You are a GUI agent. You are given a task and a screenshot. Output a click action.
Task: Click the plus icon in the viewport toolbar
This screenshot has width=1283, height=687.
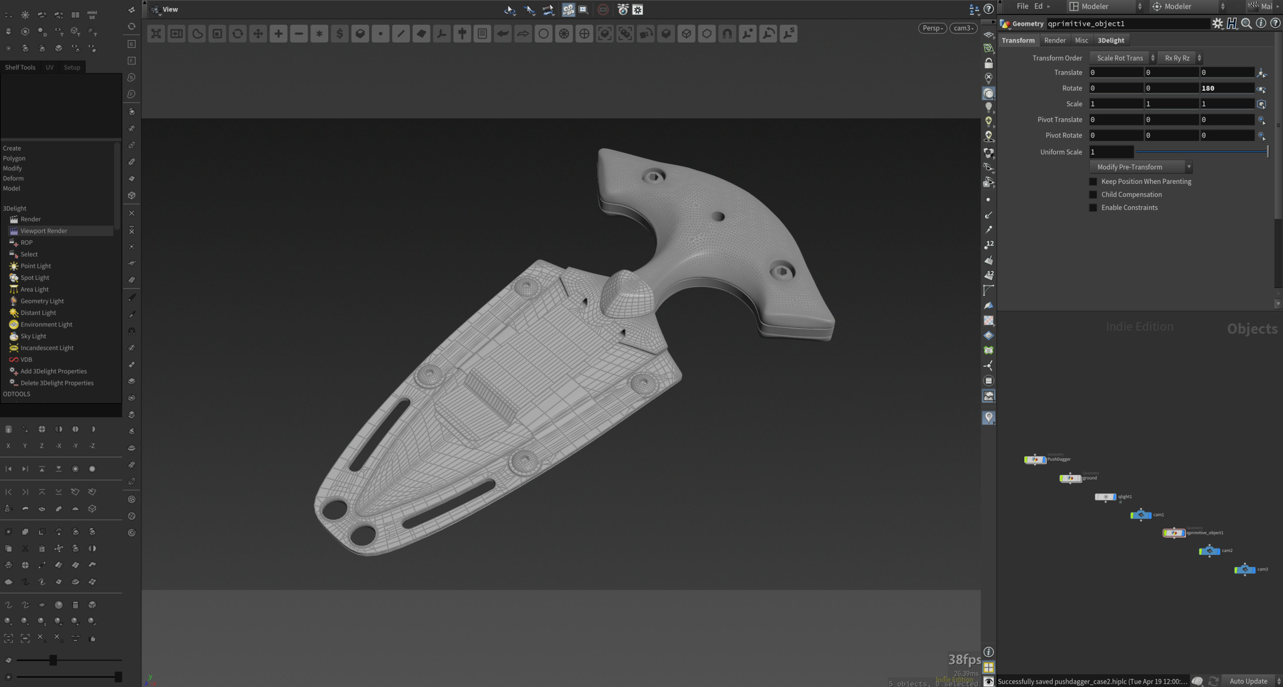(x=278, y=34)
